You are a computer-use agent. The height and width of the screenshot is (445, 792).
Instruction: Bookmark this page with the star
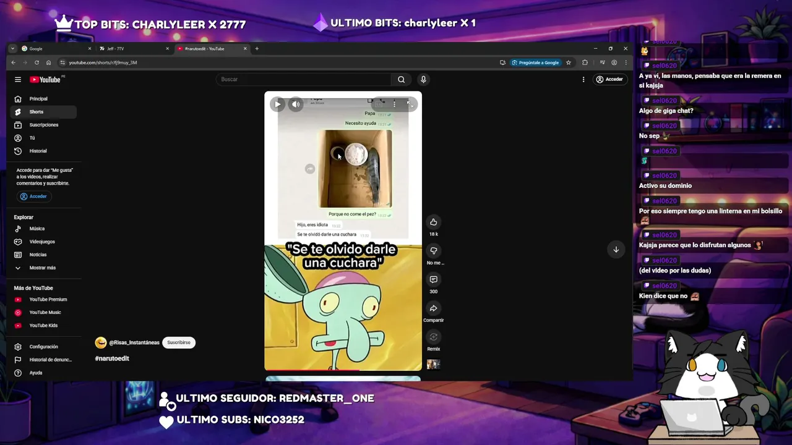click(568, 62)
